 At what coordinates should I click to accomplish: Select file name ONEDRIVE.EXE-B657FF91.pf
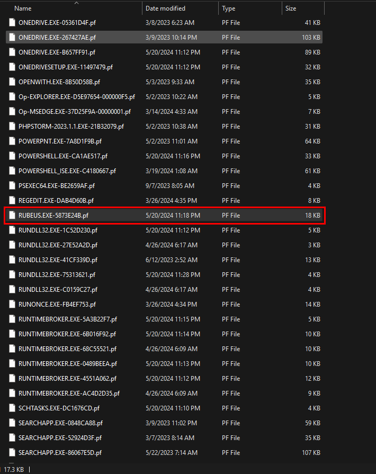click(57, 52)
